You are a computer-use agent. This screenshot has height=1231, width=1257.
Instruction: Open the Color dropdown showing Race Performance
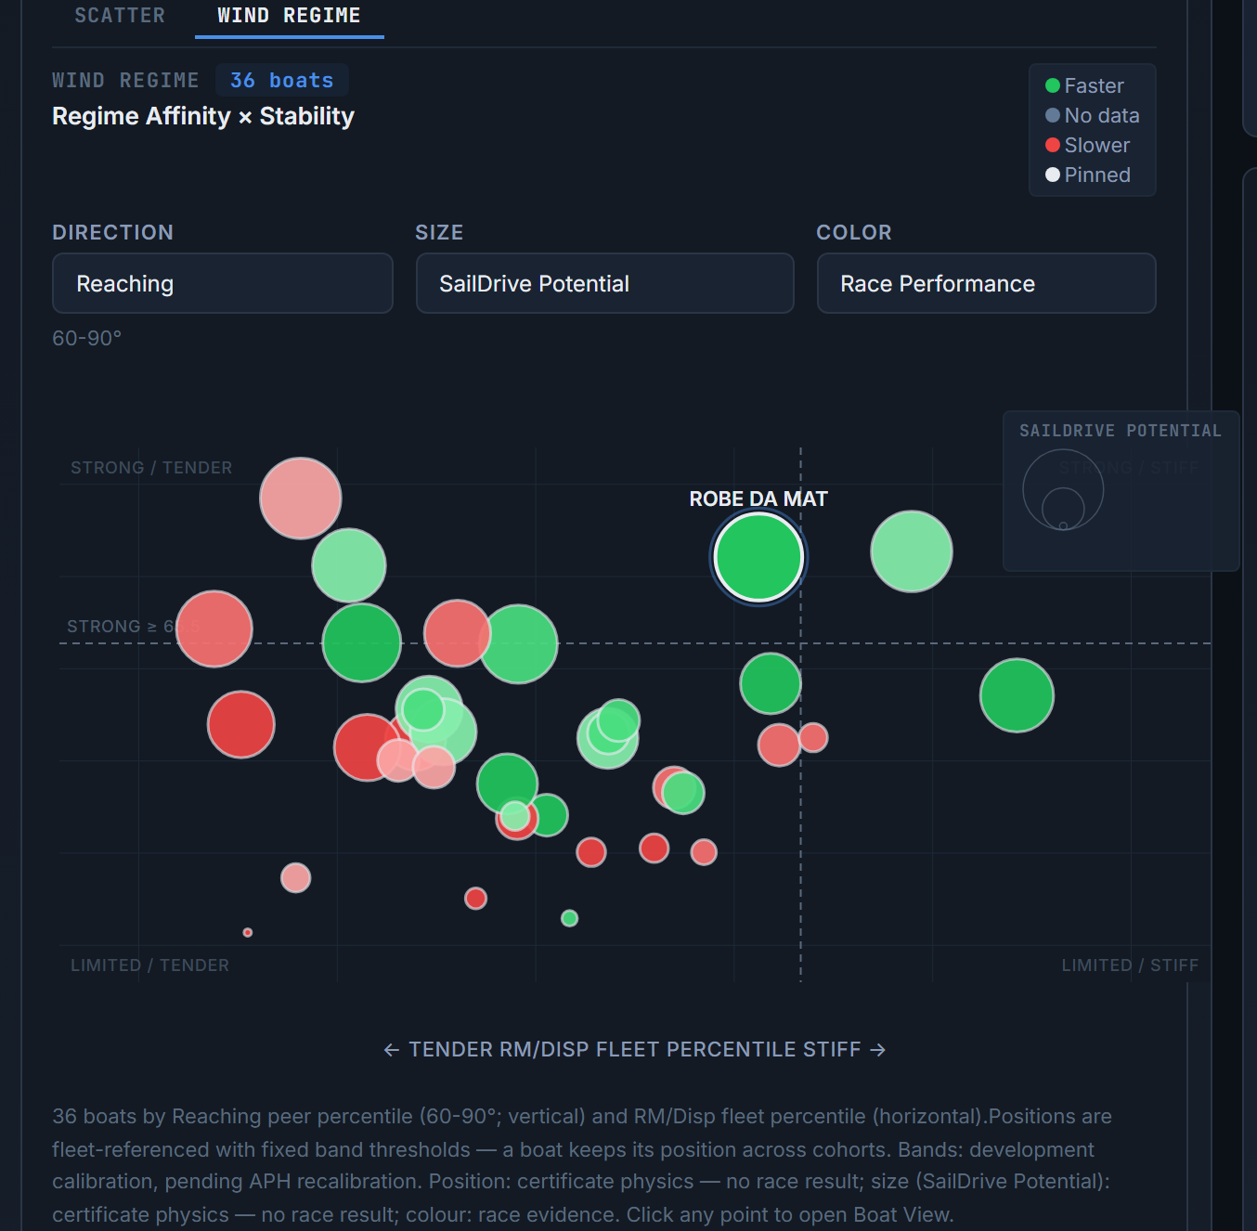click(986, 283)
